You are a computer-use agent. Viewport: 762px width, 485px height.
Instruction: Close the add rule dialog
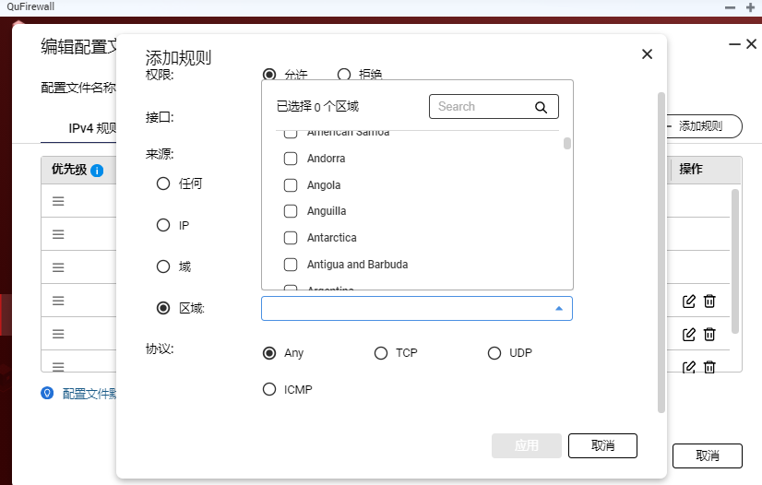(647, 53)
